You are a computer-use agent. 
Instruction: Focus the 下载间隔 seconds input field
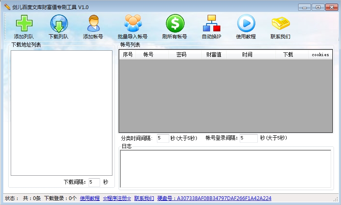(x=94, y=182)
